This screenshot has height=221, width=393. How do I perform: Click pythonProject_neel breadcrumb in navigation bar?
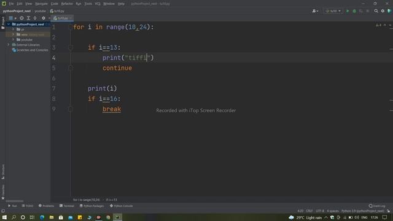[x=17, y=11]
